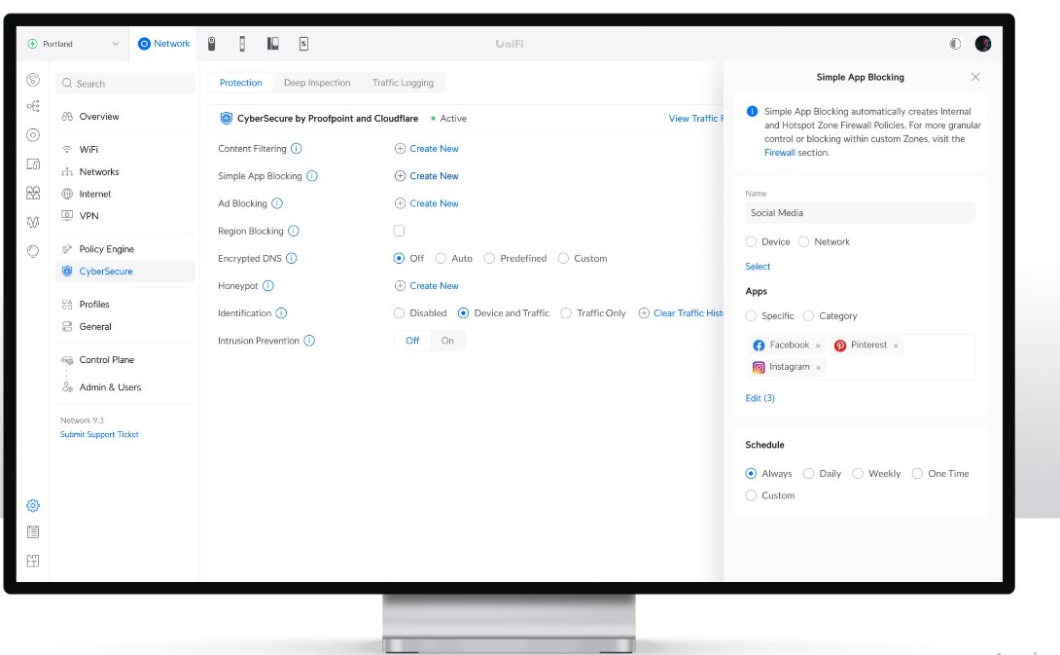Image resolution: width=1060 pixels, height=655 pixels.
Task: Open the Network application icon tab
Action: tap(163, 44)
